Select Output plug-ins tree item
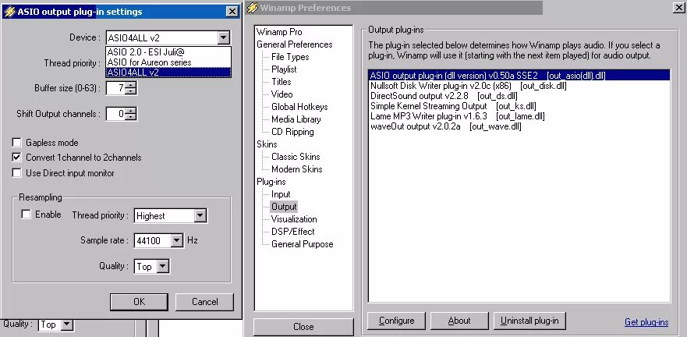Image resolution: width=687 pixels, height=337 pixels. pos(284,207)
